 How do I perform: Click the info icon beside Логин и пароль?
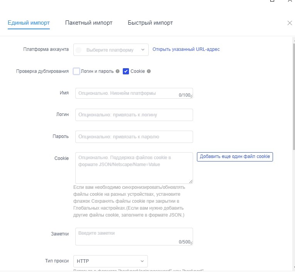[117, 71]
